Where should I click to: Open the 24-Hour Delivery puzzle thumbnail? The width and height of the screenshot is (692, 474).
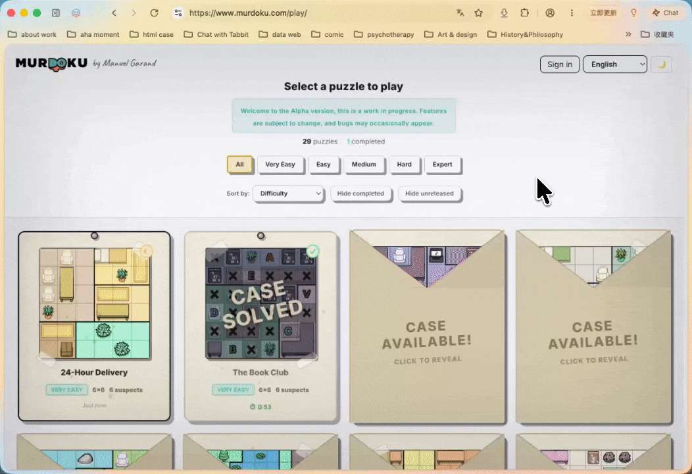95,303
